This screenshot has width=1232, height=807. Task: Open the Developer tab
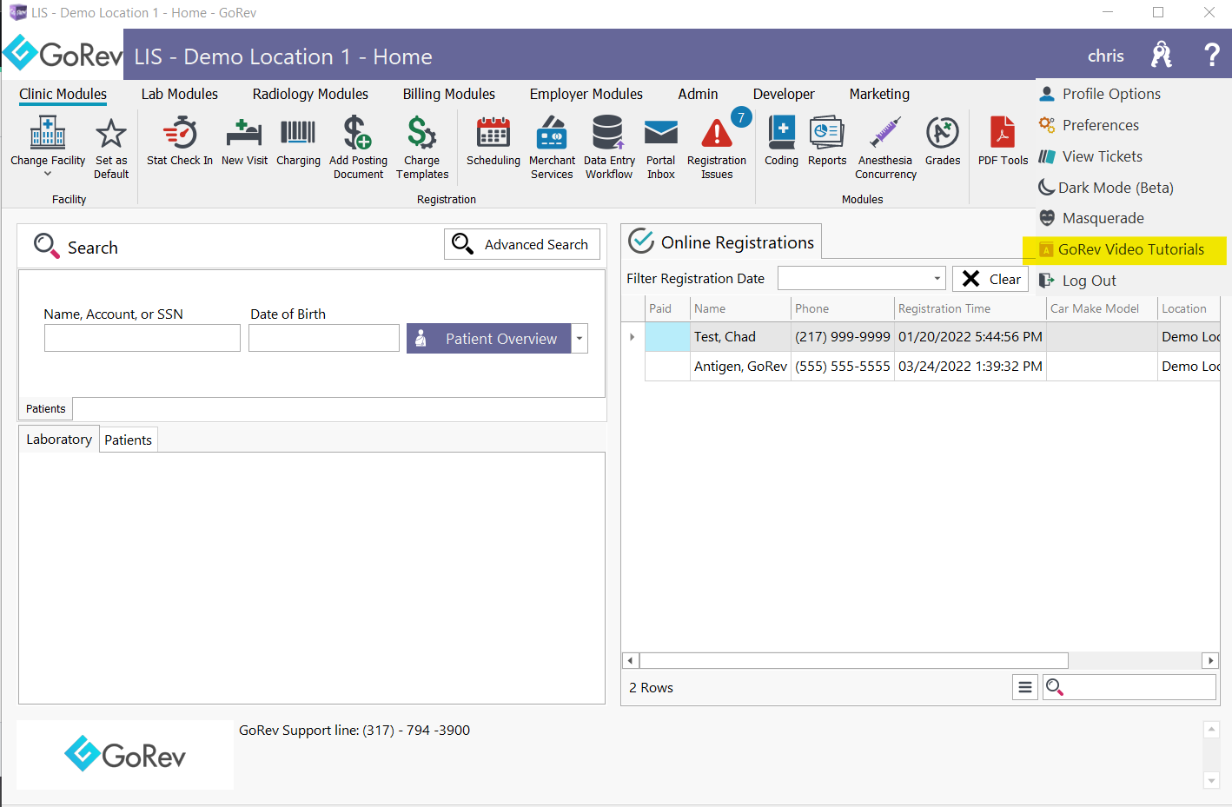(x=784, y=94)
